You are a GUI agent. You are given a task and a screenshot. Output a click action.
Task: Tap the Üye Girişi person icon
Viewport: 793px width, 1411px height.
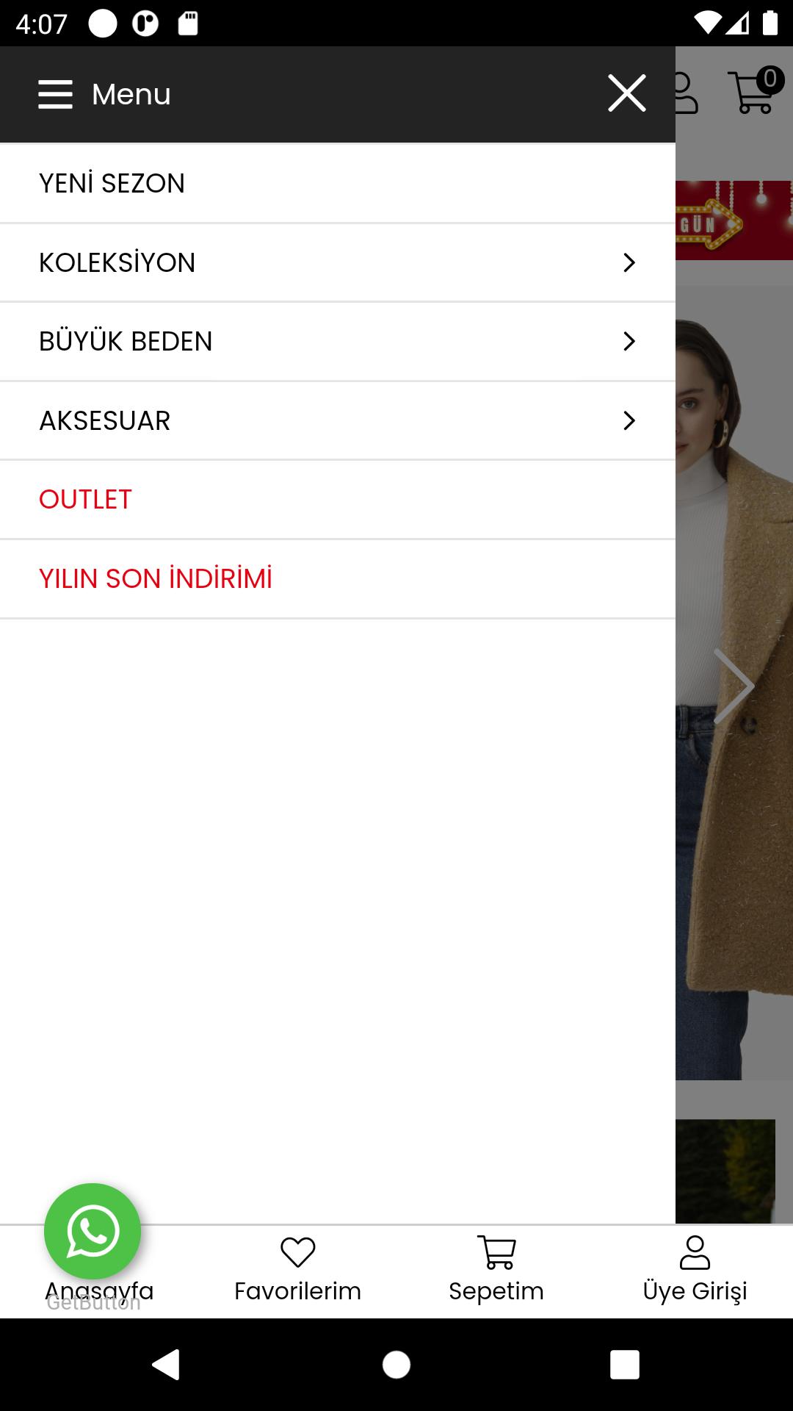695,1253
